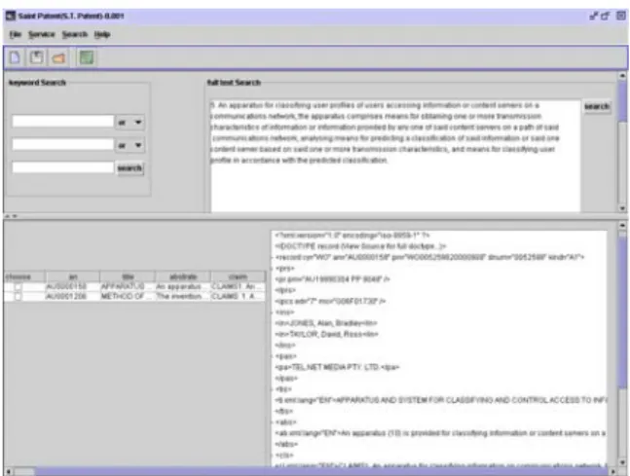Click the XML pane scroll down arrow
Screen dimensions: 630x476
point(622,462)
